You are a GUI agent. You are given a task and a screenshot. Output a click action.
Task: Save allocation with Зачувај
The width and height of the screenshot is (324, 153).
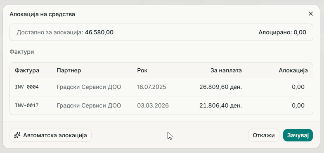tap(298, 135)
